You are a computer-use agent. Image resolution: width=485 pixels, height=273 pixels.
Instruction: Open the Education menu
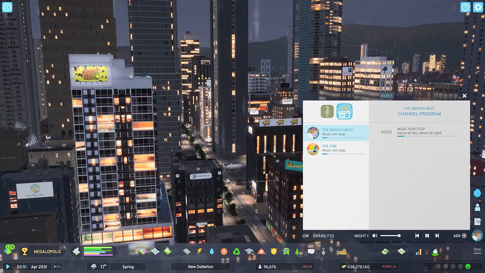pyautogui.click(x=249, y=251)
